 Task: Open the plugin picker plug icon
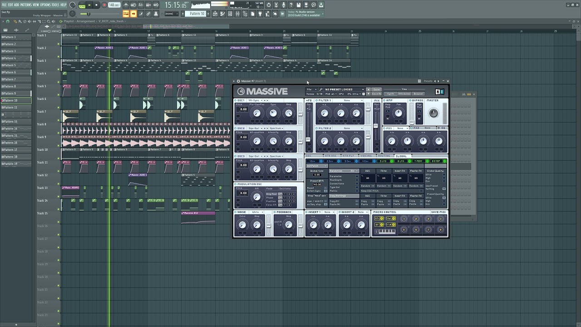[260, 14]
